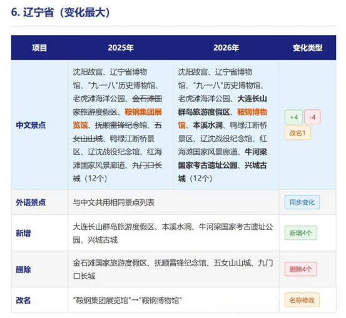346x318 pixels.
Task: Click the red -4 badge
Action: pyautogui.click(x=312, y=117)
